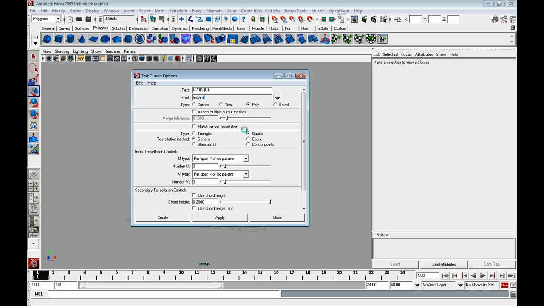Enable Attach multiple output meshes
This screenshot has height=306, width=544.
tap(194, 112)
